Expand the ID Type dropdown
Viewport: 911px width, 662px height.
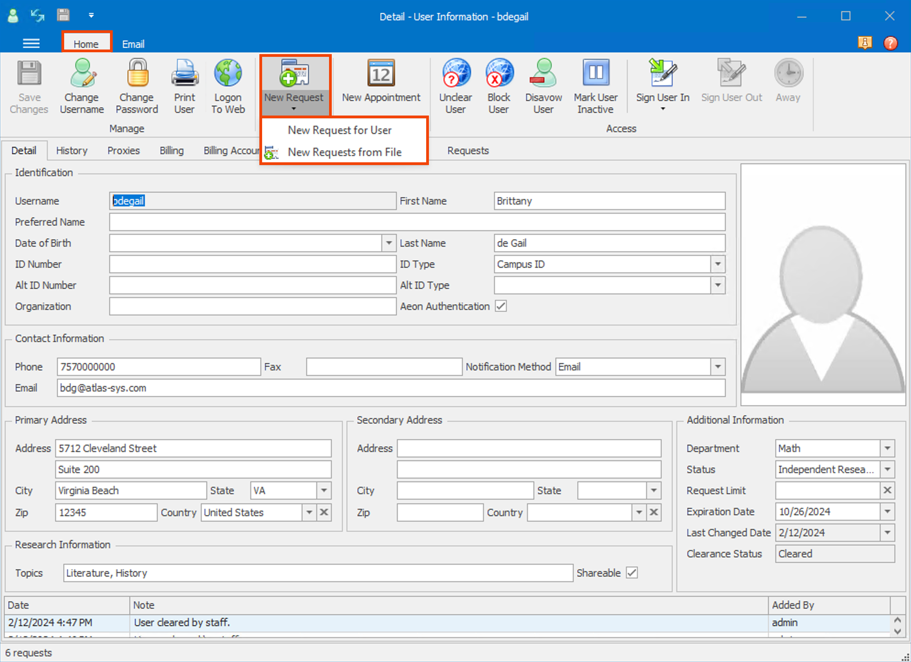(718, 264)
